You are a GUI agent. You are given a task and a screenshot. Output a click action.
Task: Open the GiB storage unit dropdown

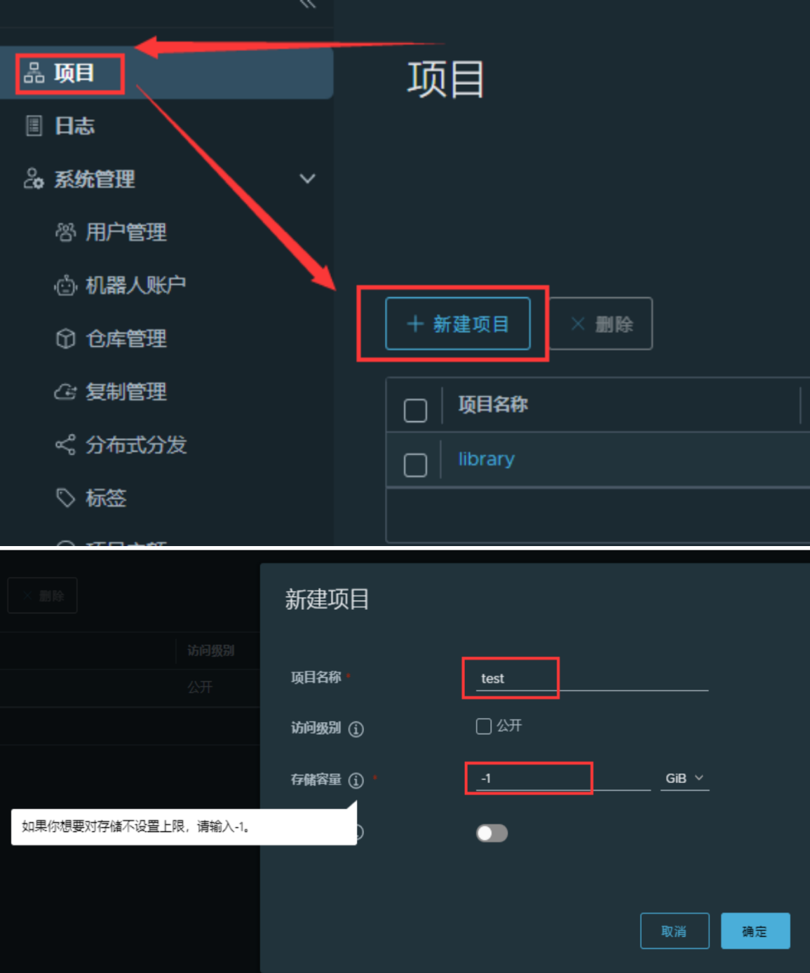[684, 778]
